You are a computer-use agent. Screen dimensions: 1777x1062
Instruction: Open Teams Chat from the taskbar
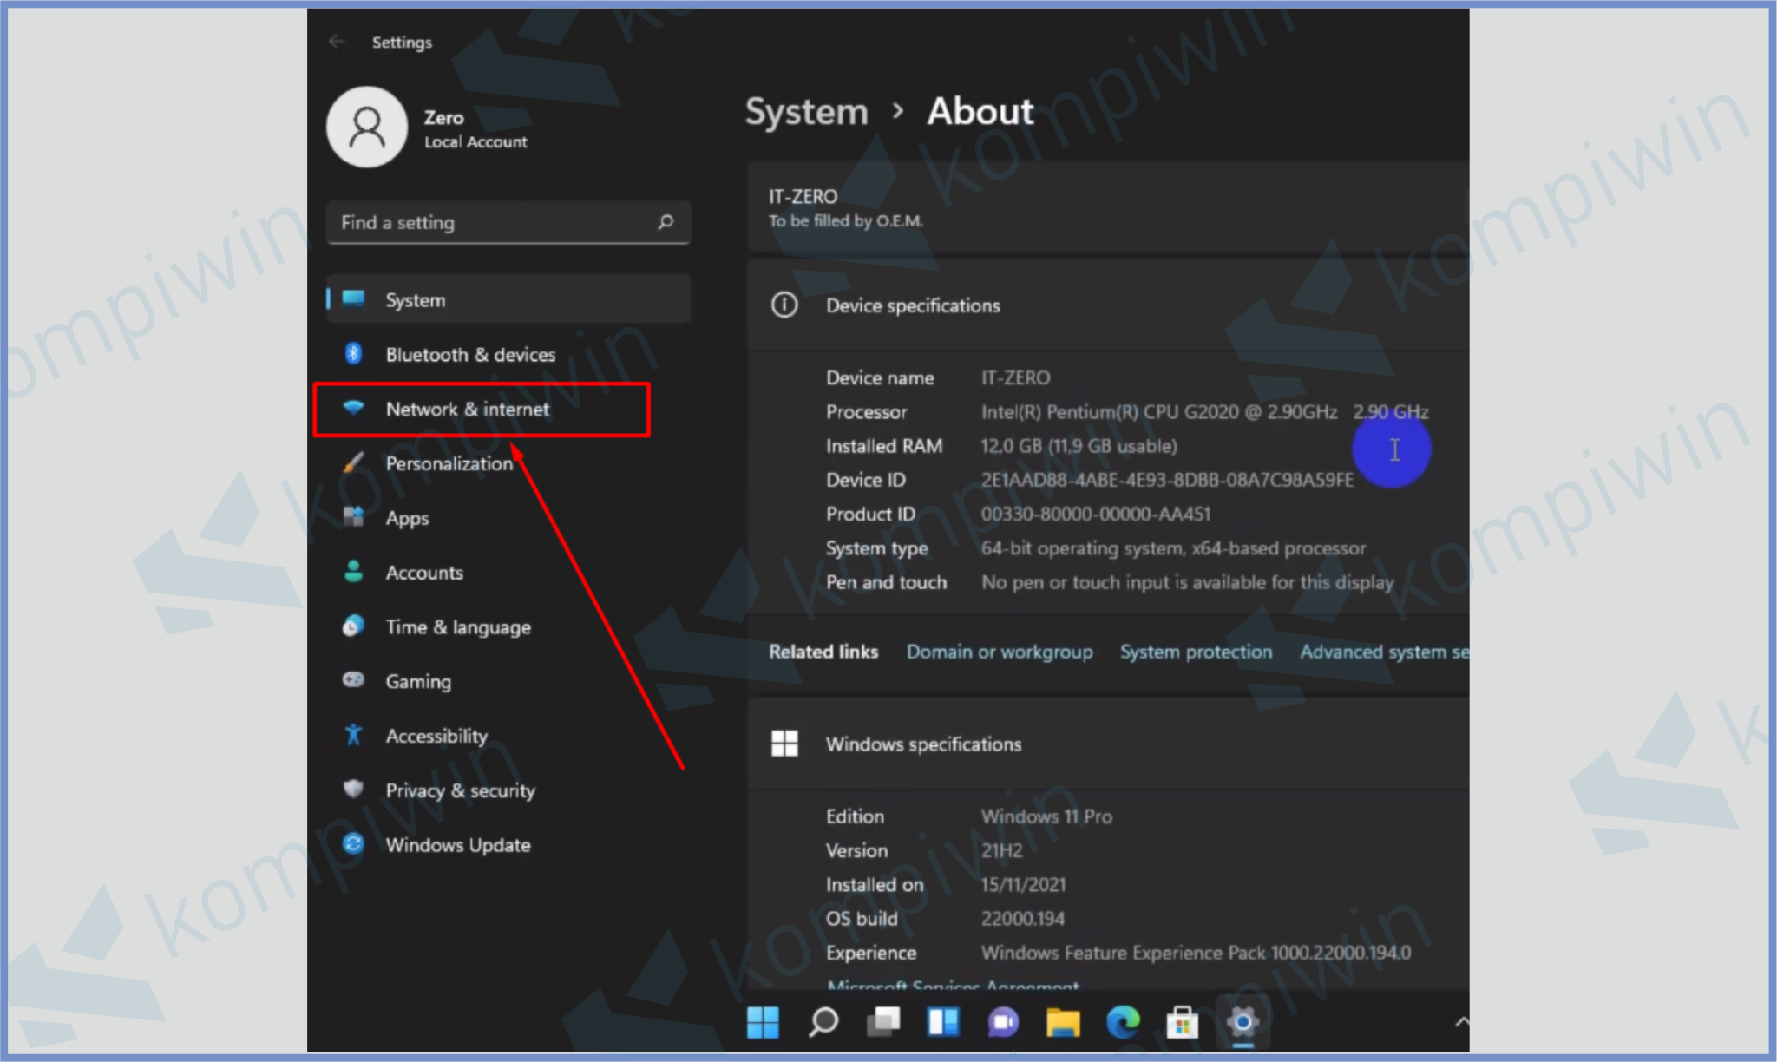click(1003, 1023)
